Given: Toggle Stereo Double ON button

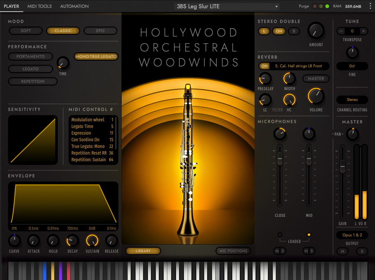Looking at the screenshot, I should coord(279,31).
